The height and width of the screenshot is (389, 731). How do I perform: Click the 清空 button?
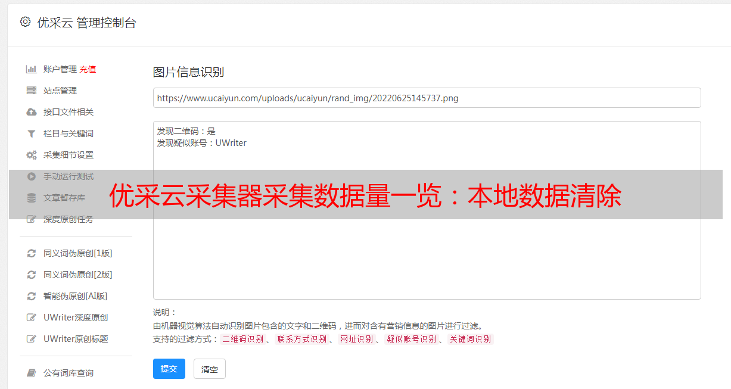210,369
